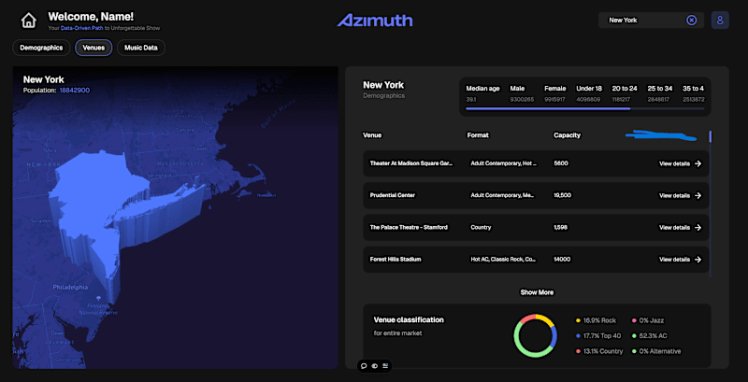View details for The Palace Theatre - Stamford
Image resolution: width=748 pixels, height=382 pixels.
(681, 227)
